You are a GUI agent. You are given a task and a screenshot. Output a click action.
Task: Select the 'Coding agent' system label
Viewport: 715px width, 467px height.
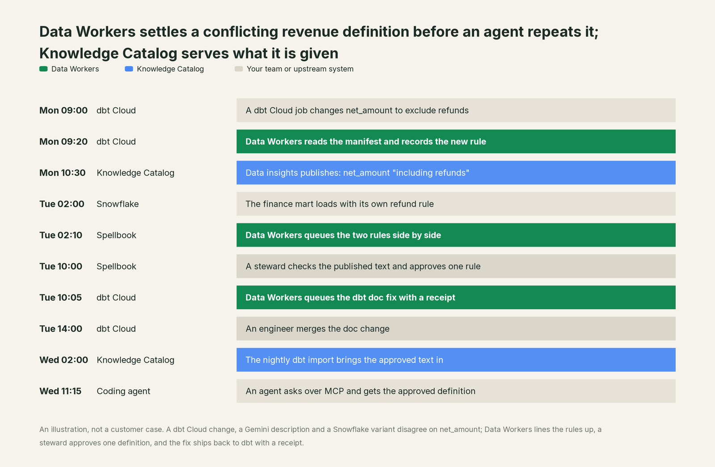coord(123,391)
